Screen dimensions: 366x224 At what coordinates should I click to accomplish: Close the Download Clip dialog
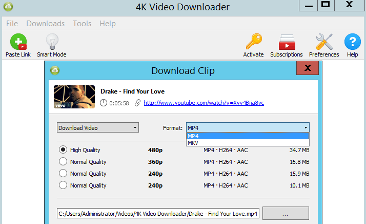coord(308,68)
